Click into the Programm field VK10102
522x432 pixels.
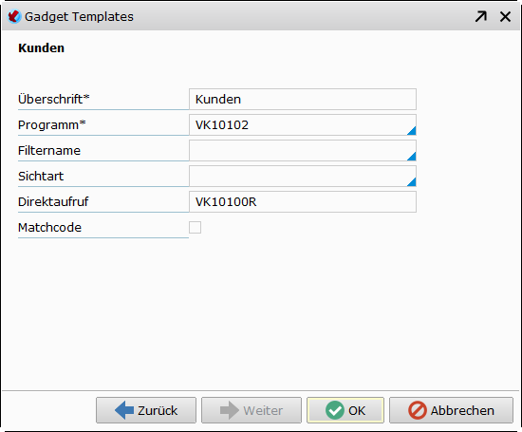pos(303,125)
